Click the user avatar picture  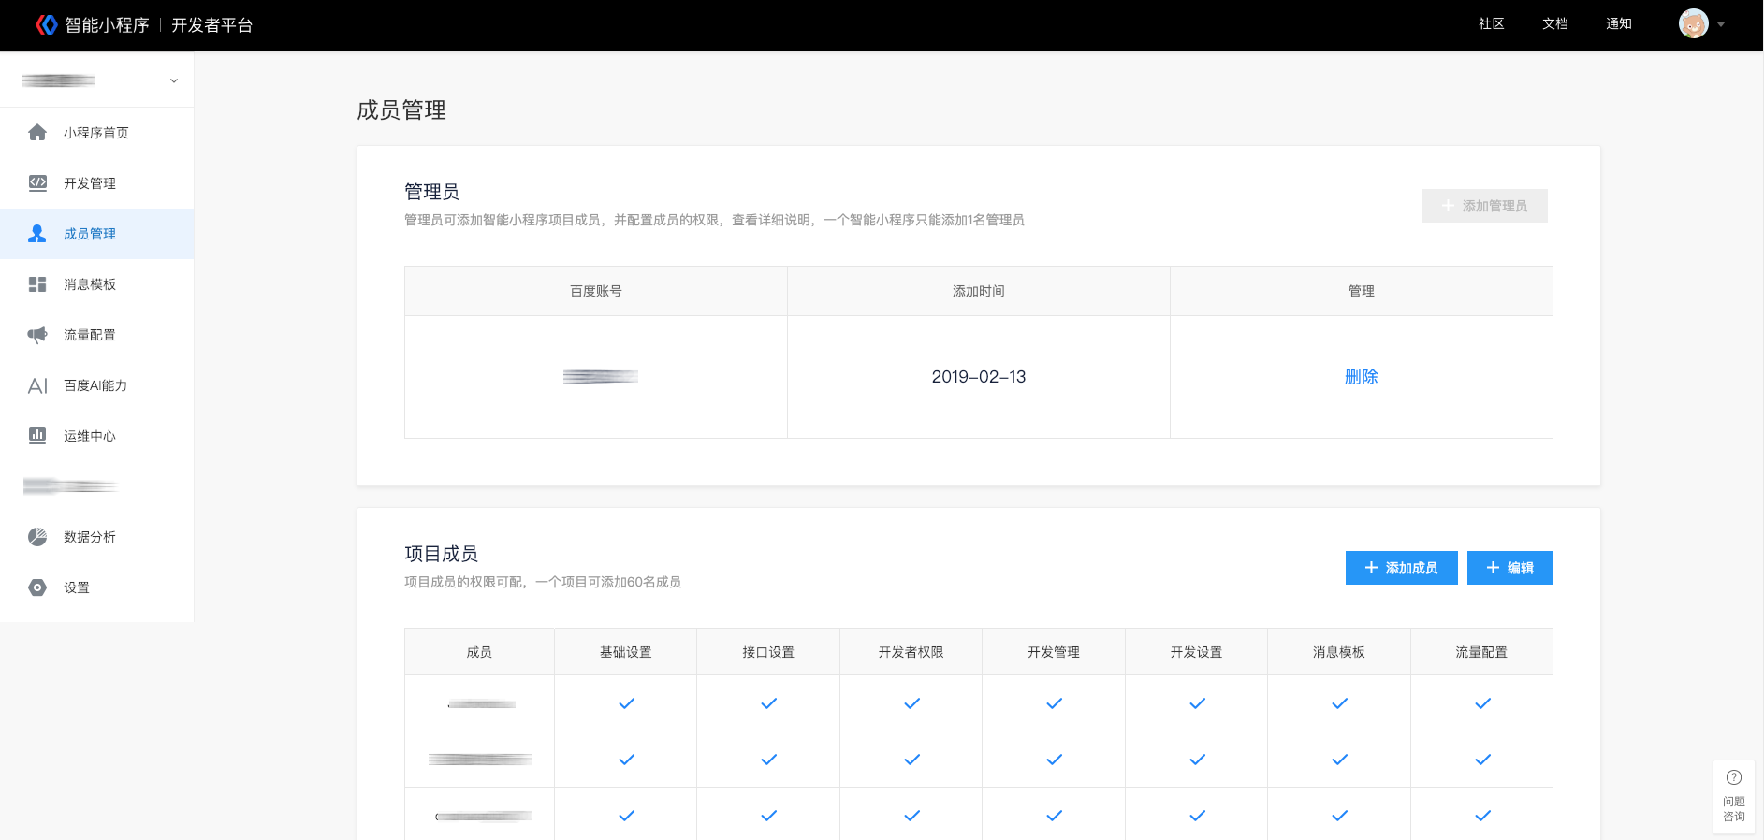1693,24
